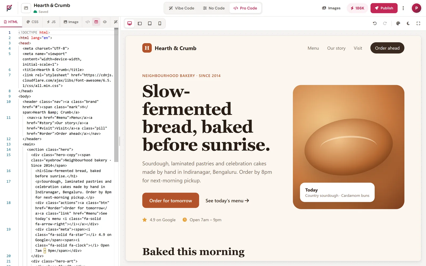Image resolution: width=426 pixels, height=266 pixels.
Task: Open the JS editor tab
Action: [51, 22]
